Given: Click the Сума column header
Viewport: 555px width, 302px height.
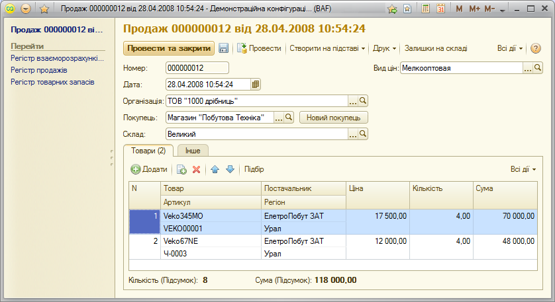Looking at the screenshot, I should pyautogui.click(x=505, y=195).
